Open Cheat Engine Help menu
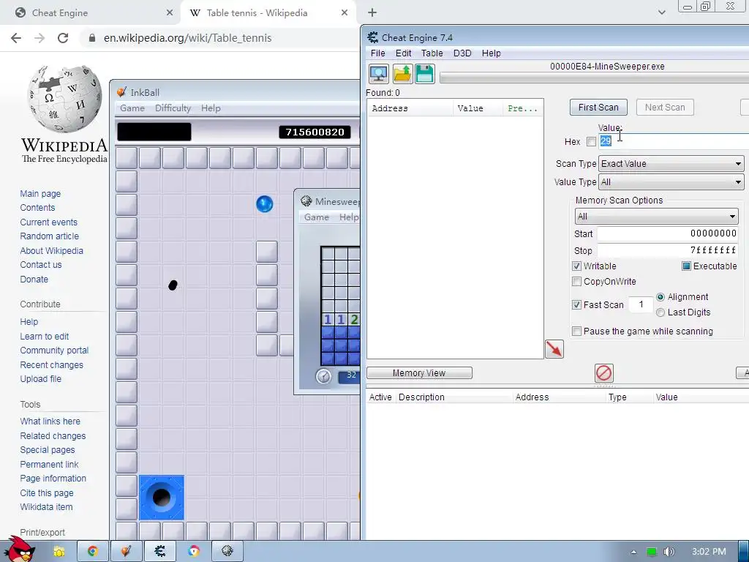749x562 pixels. point(491,53)
